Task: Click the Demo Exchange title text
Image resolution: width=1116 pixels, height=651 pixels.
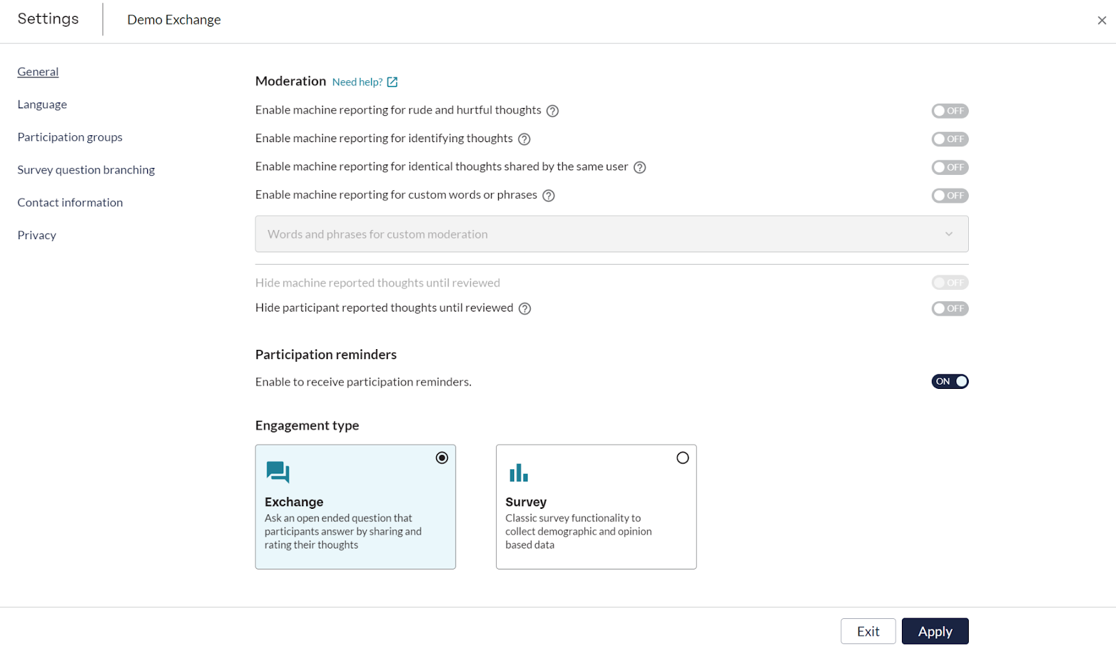Action: [174, 20]
